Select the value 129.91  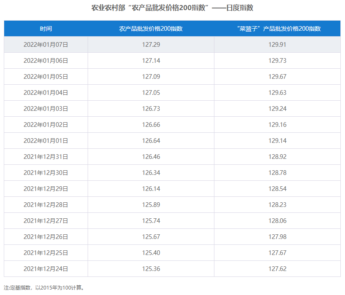277,45
